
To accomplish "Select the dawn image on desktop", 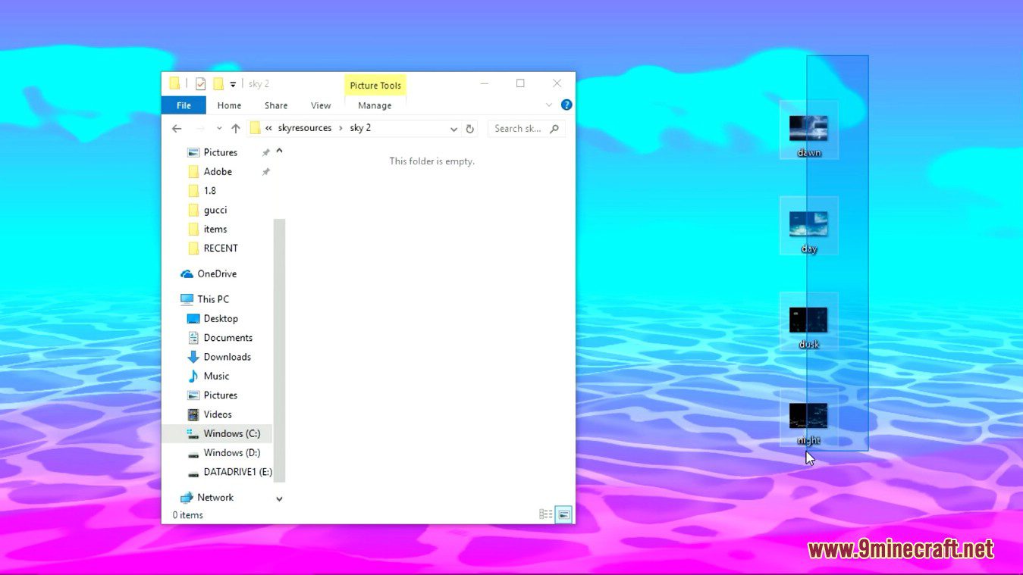I will (x=808, y=129).
